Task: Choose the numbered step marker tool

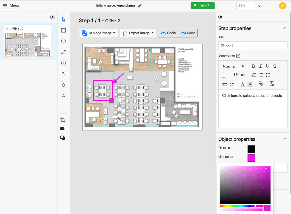Action: tap(63, 63)
